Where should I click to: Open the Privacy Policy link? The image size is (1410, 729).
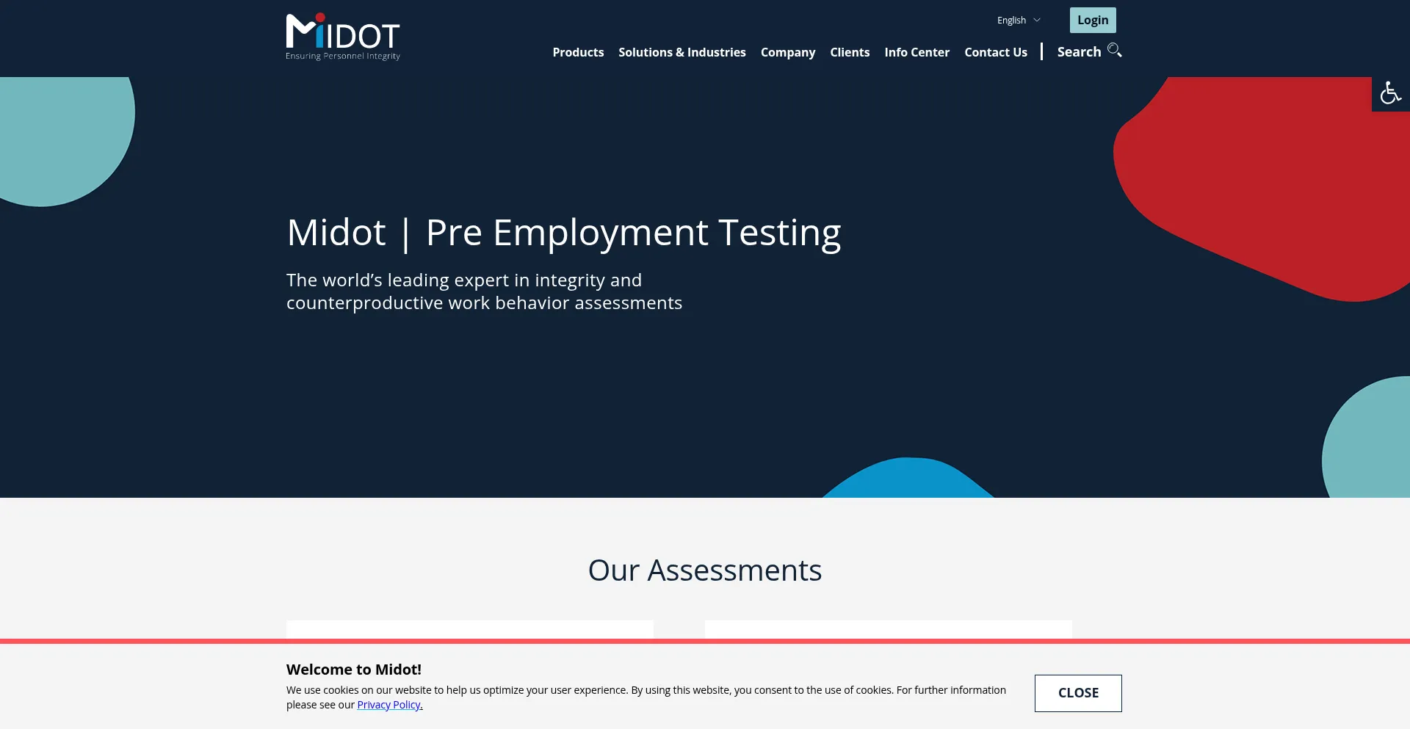389,705
